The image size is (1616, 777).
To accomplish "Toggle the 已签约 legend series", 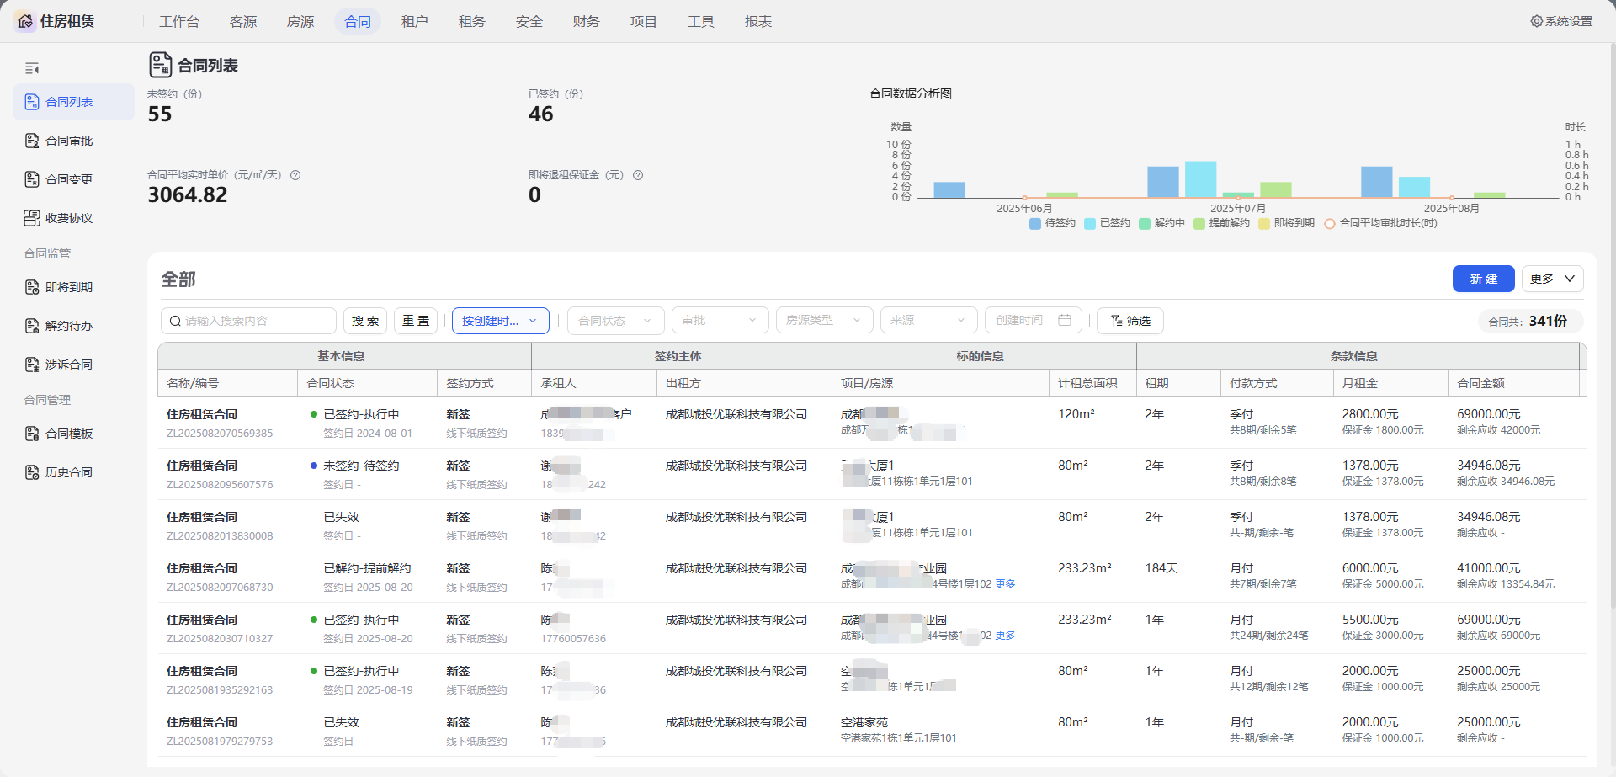I will (x=1107, y=223).
